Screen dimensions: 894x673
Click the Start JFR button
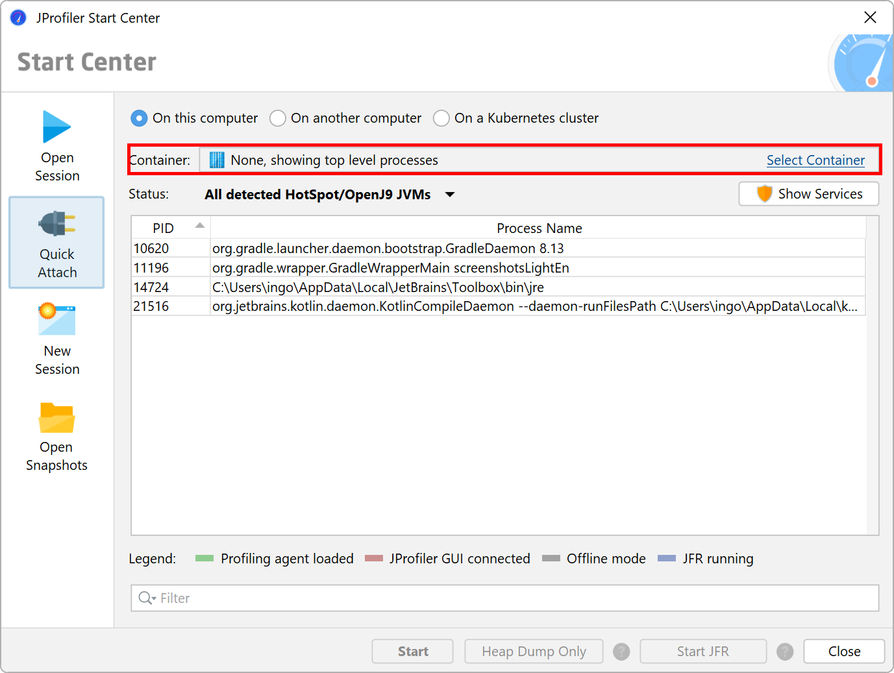click(703, 652)
